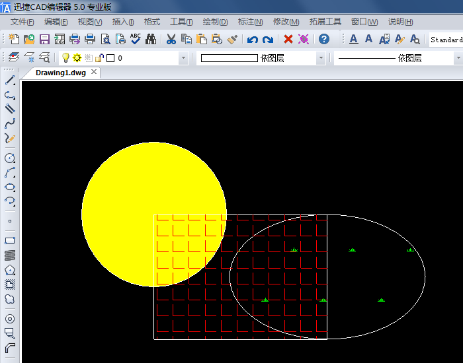Screen dimensions: 463x363
Task: Click the plain A single-line text icon
Action: coord(368,38)
